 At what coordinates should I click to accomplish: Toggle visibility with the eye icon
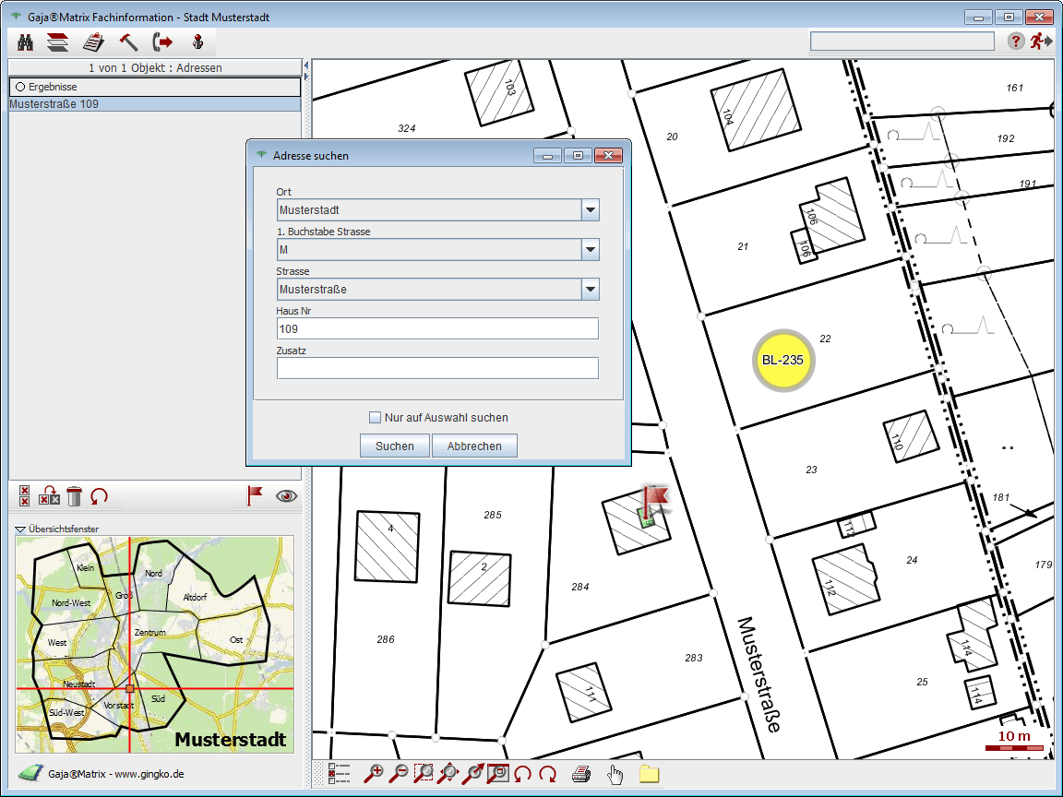pyautogui.click(x=287, y=496)
